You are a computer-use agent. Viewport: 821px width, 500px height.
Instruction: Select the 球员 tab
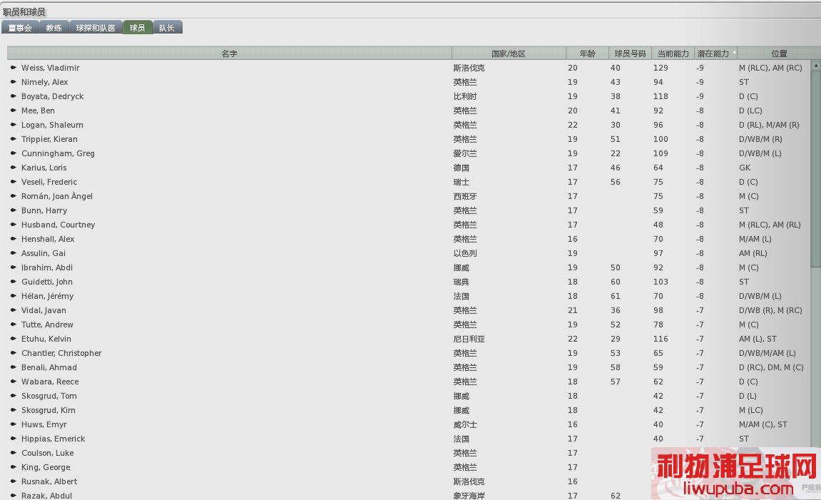137,28
